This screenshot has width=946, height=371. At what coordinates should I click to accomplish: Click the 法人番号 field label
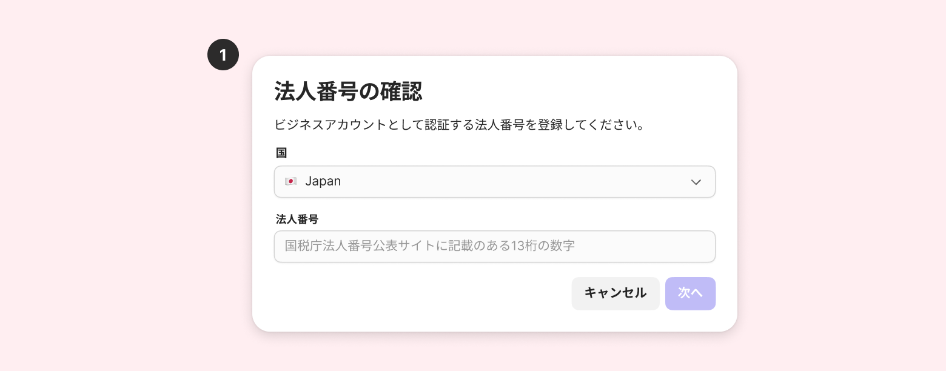click(x=297, y=219)
